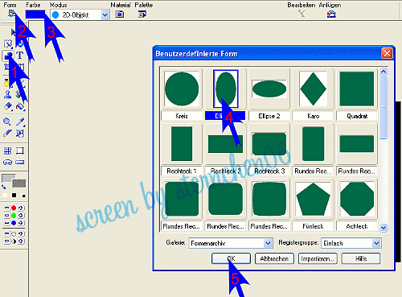Click the 'Rechteck 2' label
This screenshot has width=402, height=297.
pos(225,171)
